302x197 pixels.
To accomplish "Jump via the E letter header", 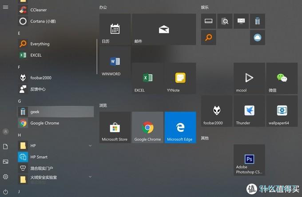I will tap(19, 33).
